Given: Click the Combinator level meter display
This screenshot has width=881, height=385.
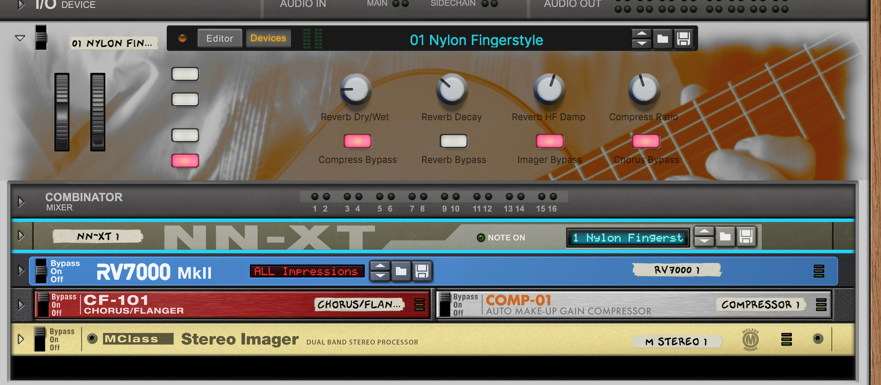Looking at the screenshot, I should click(313, 38).
